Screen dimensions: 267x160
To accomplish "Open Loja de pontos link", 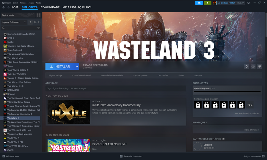I will click(140, 76).
